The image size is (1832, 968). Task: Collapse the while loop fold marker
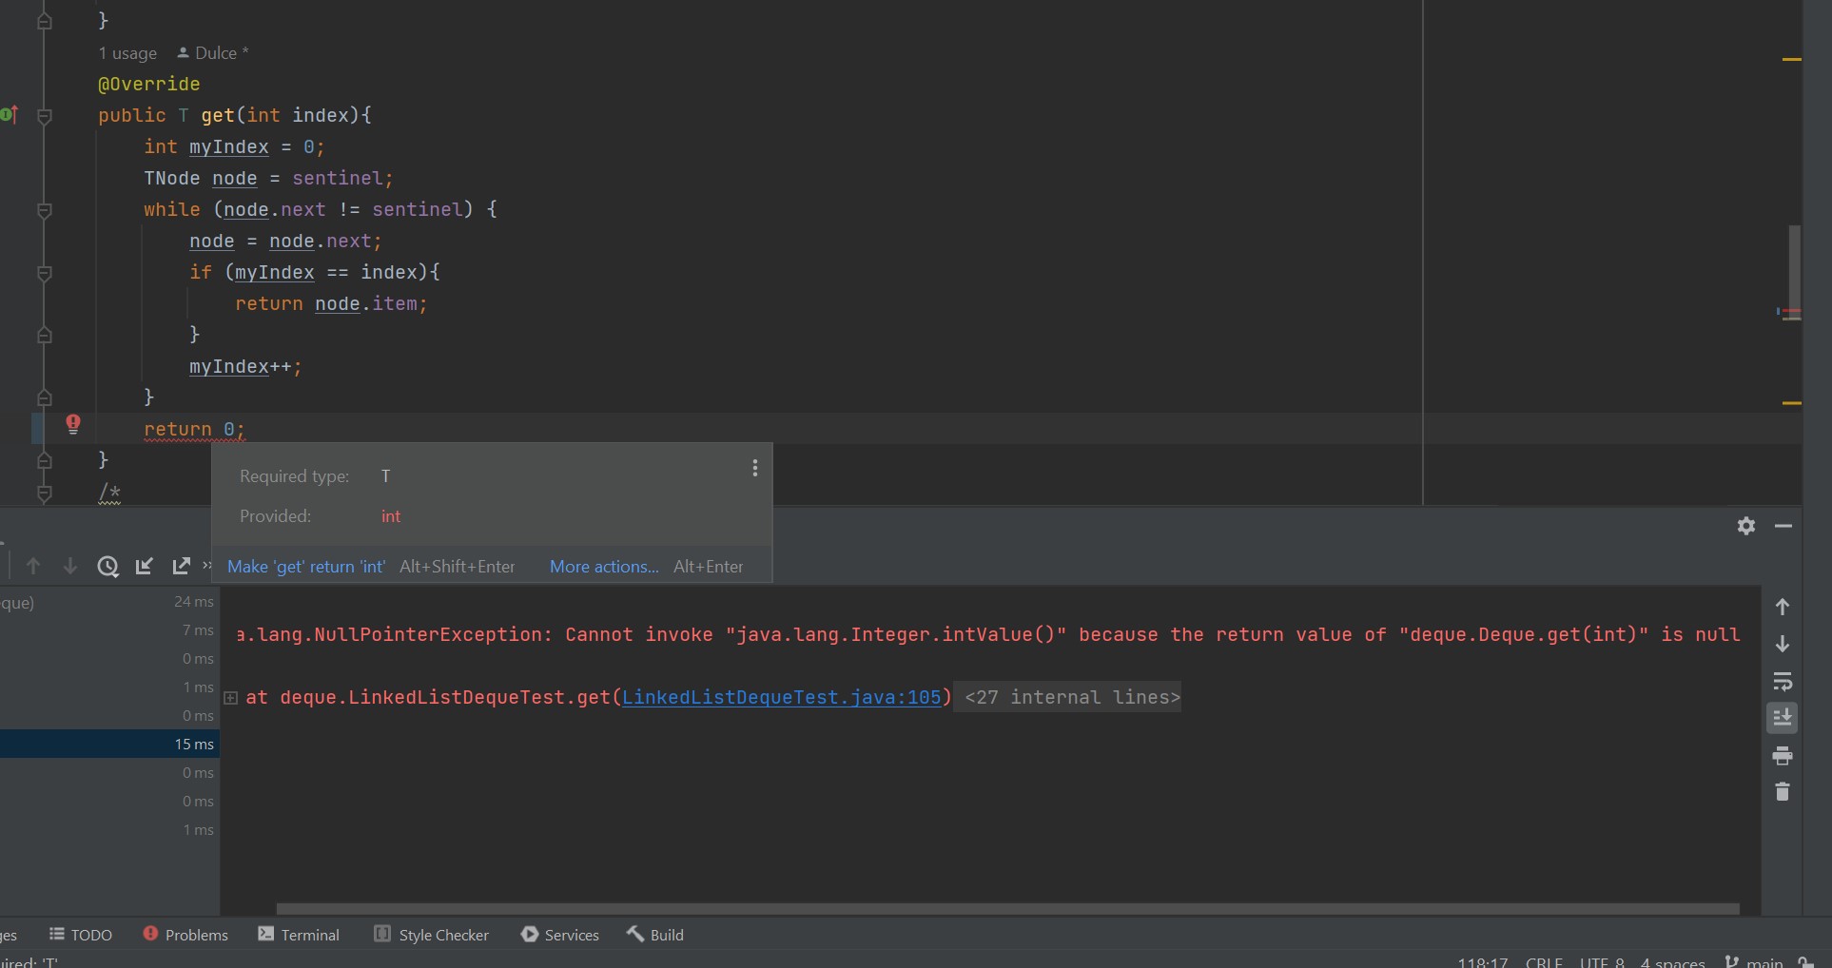tap(44, 210)
